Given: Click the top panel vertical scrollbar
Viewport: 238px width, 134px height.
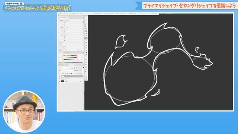Looking at the screenshot, I should 83,22.
